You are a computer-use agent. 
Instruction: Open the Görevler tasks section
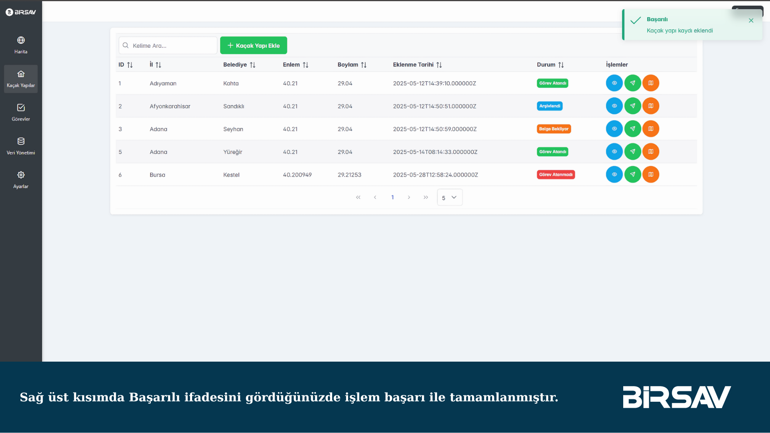coord(21,113)
